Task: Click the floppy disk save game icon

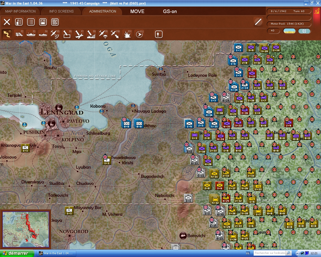Action: pyautogui.click(x=43, y=22)
